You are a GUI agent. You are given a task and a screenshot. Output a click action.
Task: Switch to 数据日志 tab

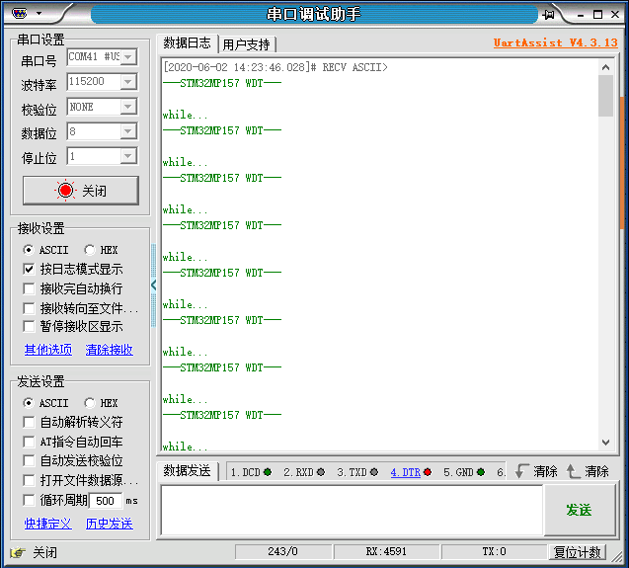coord(187,42)
